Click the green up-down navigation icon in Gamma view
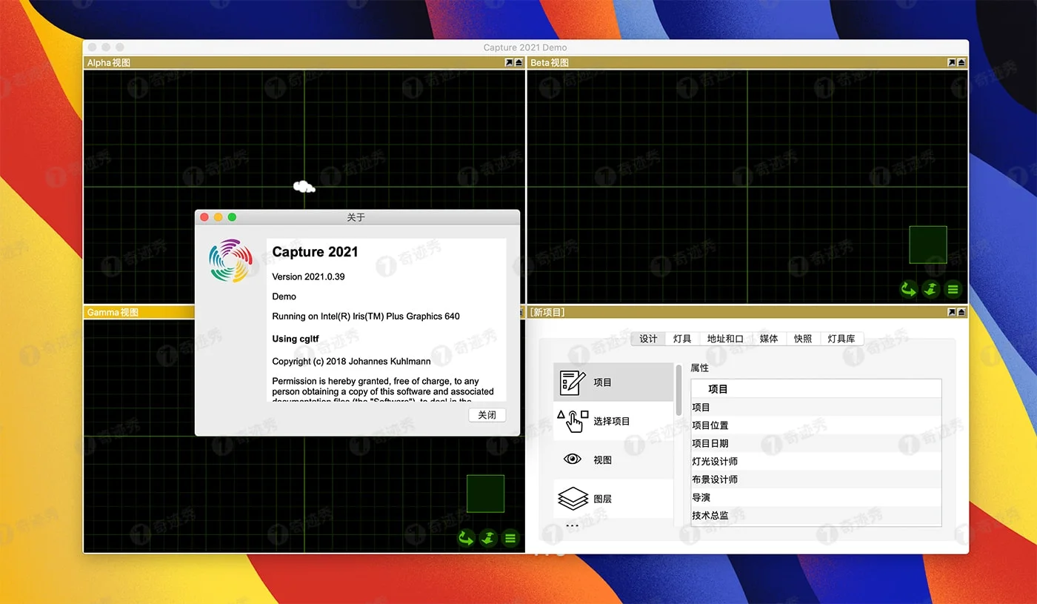The height and width of the screenshot is (604, 1037). (x=487, y=538)
